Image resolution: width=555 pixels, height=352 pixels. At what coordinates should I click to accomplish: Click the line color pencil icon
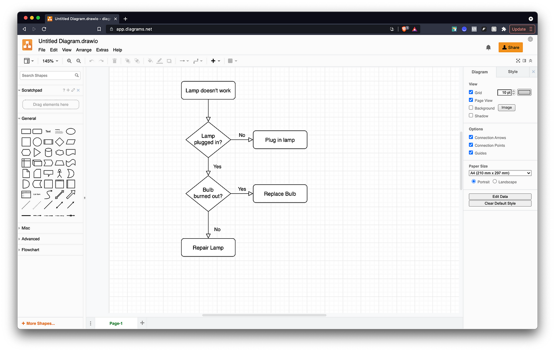(x=159, y=61)
